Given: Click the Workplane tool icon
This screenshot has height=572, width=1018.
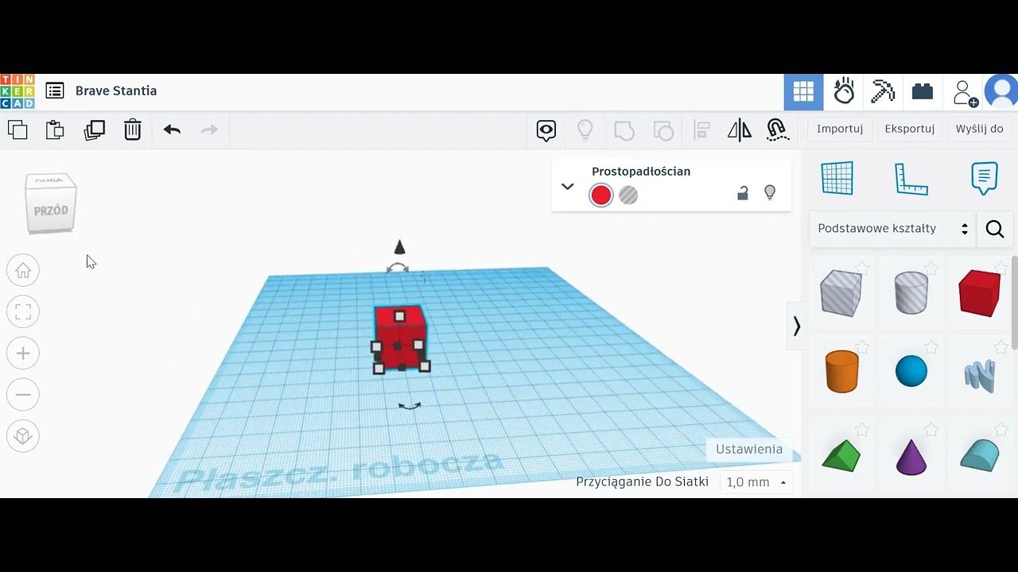Looking at the screenshot, I should (837, 179).
